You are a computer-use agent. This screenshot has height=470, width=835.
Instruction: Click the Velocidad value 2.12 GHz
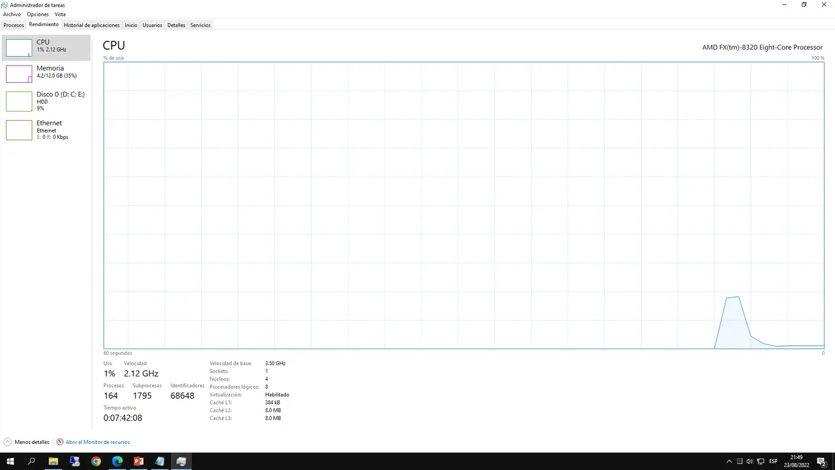141,373
